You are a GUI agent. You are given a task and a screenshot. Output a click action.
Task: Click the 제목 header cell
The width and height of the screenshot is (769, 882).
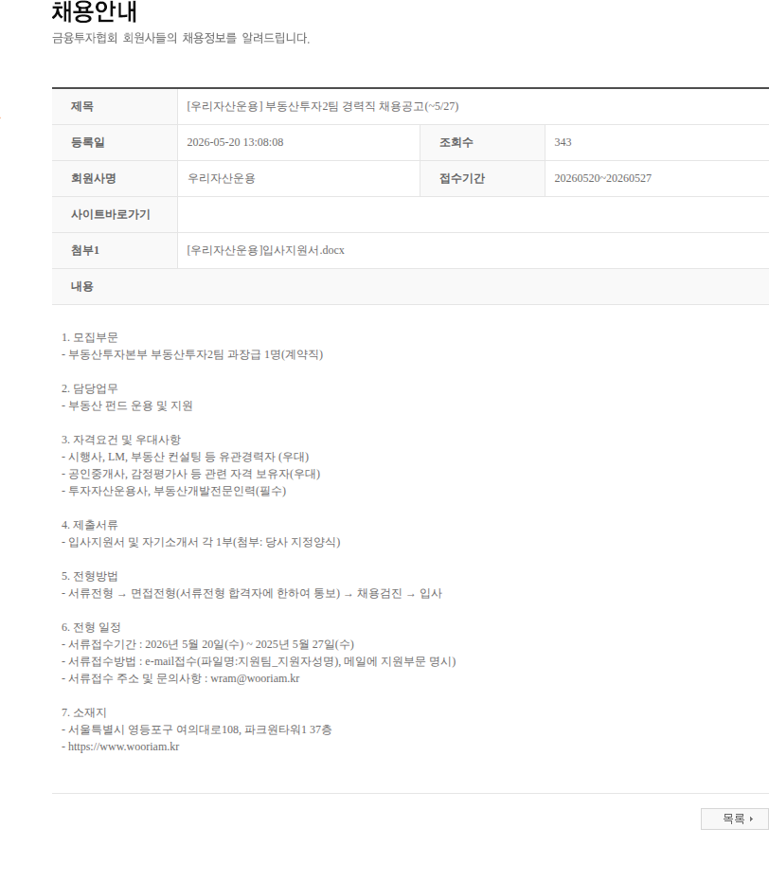tap(115, 106)
